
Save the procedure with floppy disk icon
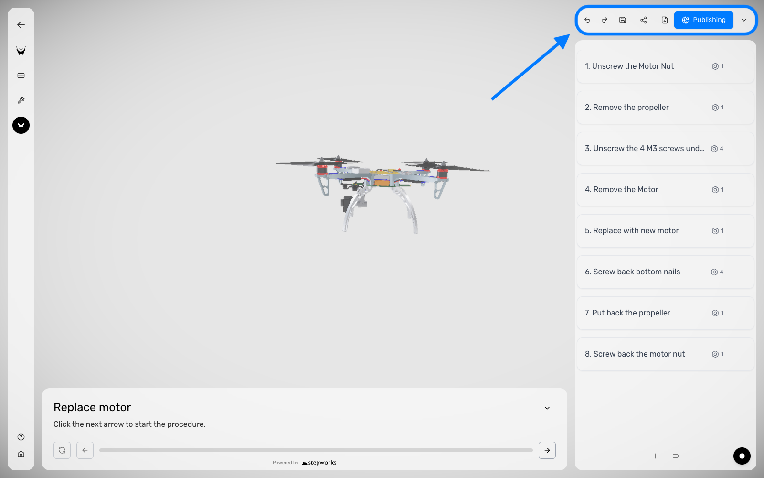coord(623,20)
